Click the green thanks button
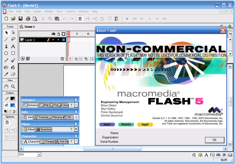This screenshot has height=164, width=235. [126, 125]
